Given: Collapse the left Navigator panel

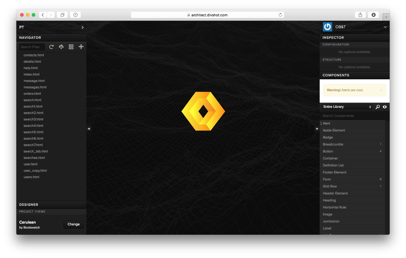Looking at the screenshot, I should 89,129.
